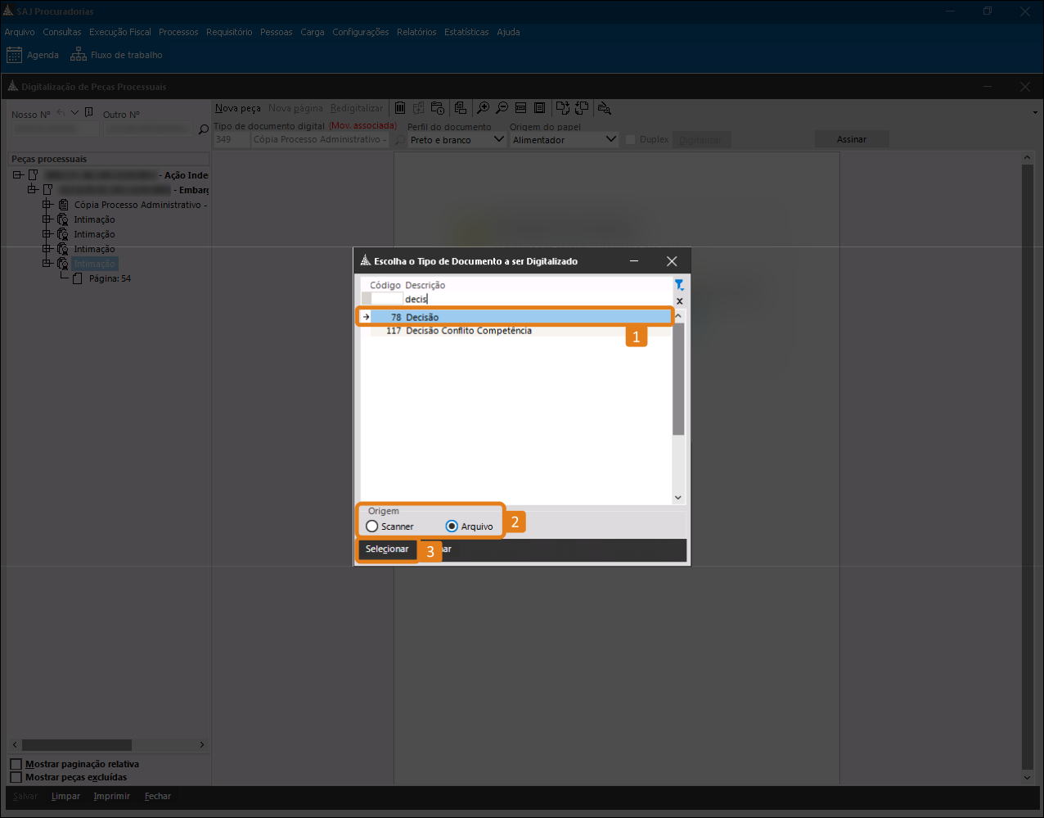
Task: Select the Scanner radio button
Action: click(372, 527)
